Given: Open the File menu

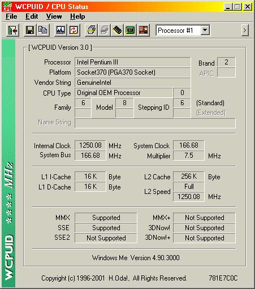Looking at the screenshot, I should click(x=11, y=16).
